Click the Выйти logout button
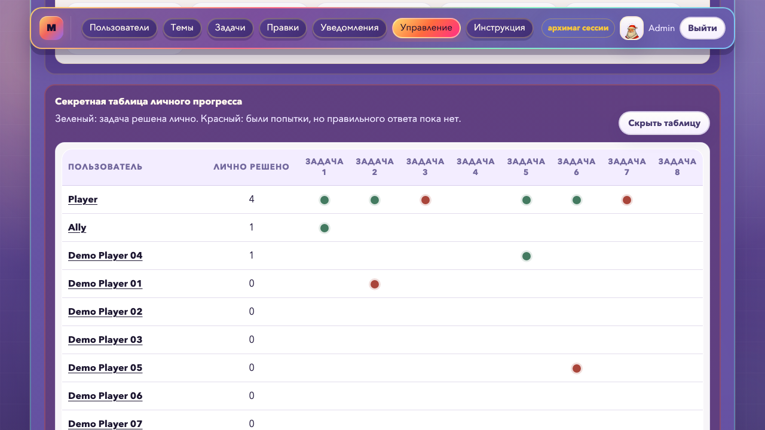 [702, 28]
